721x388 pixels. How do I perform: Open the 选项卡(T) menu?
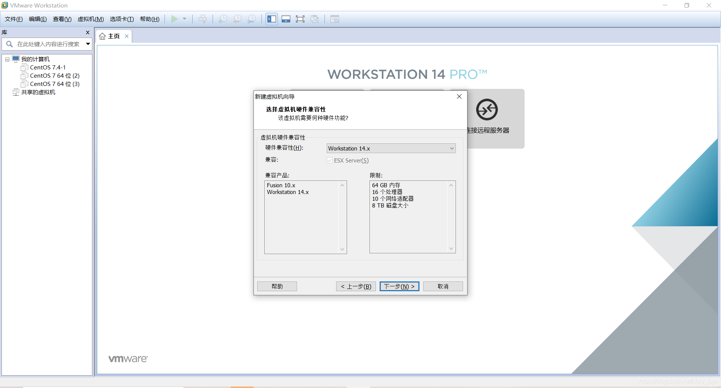122,19
